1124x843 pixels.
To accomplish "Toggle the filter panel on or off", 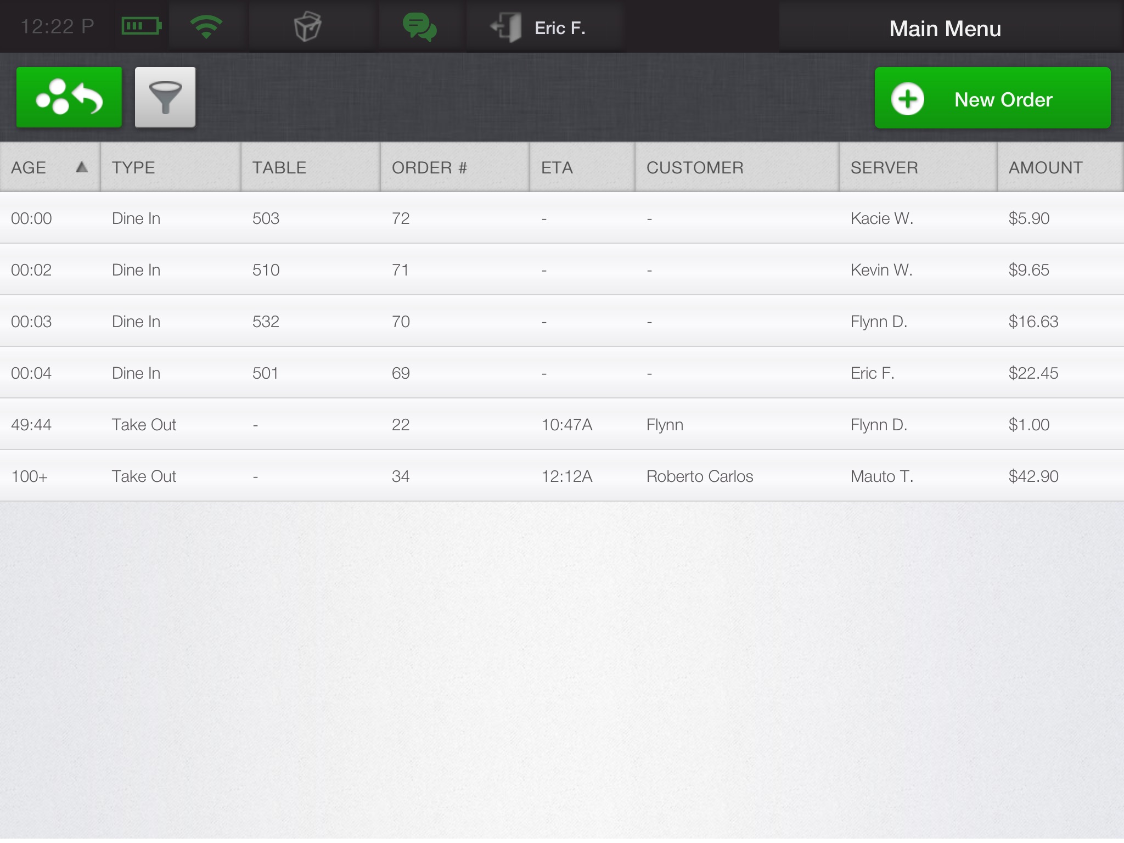I will click(x=165, y=97).
